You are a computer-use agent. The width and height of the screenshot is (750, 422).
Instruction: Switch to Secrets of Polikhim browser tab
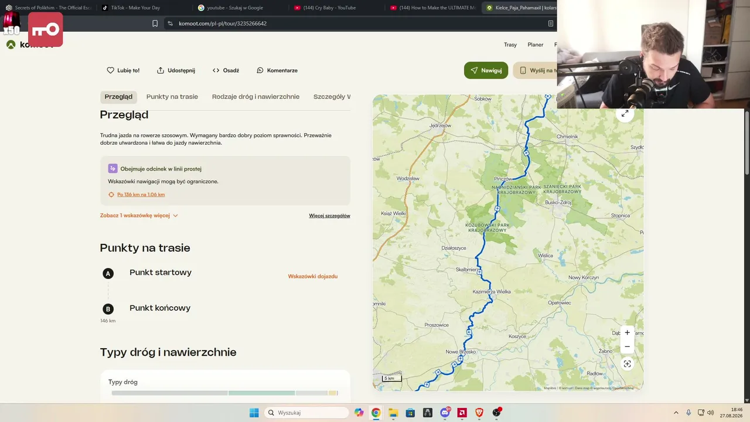click(48, 8)
